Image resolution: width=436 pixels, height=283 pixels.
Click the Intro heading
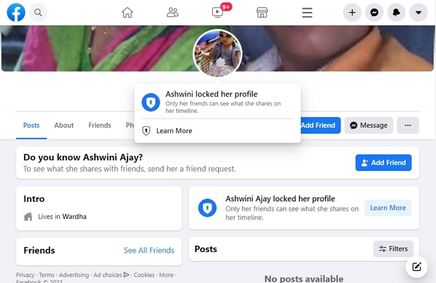(x=34, y=199)
